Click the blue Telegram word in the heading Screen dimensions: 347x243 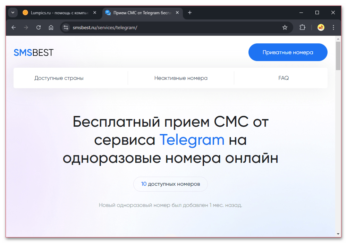192,140
